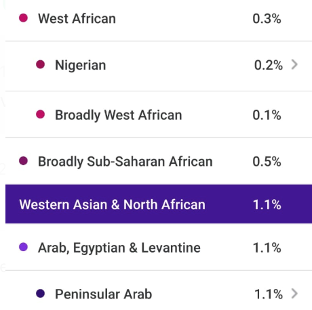This screenshot has width=312, height=310.
Task: Click the West African pink color dot
Action: coord(23,18)
